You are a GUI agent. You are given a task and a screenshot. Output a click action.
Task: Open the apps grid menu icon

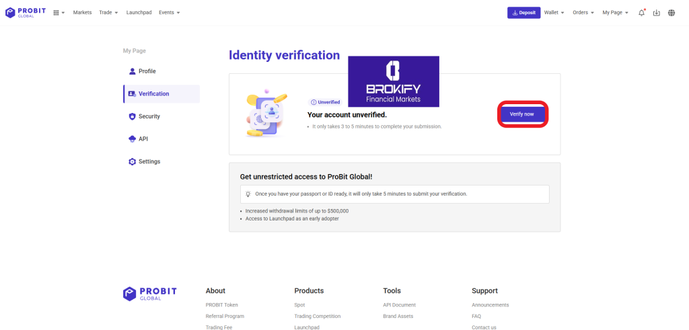(59, 13)
